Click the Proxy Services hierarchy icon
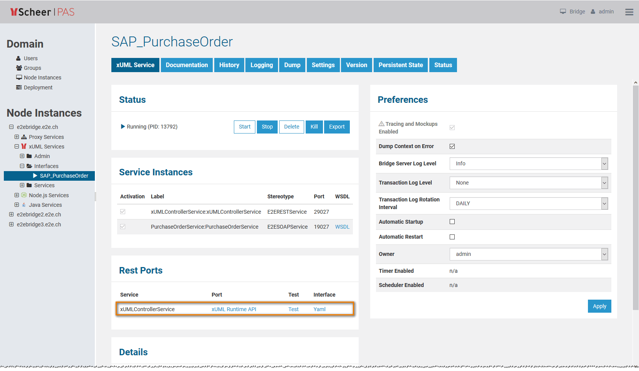This screenshot has height=371, width=639. pos(24,137)
